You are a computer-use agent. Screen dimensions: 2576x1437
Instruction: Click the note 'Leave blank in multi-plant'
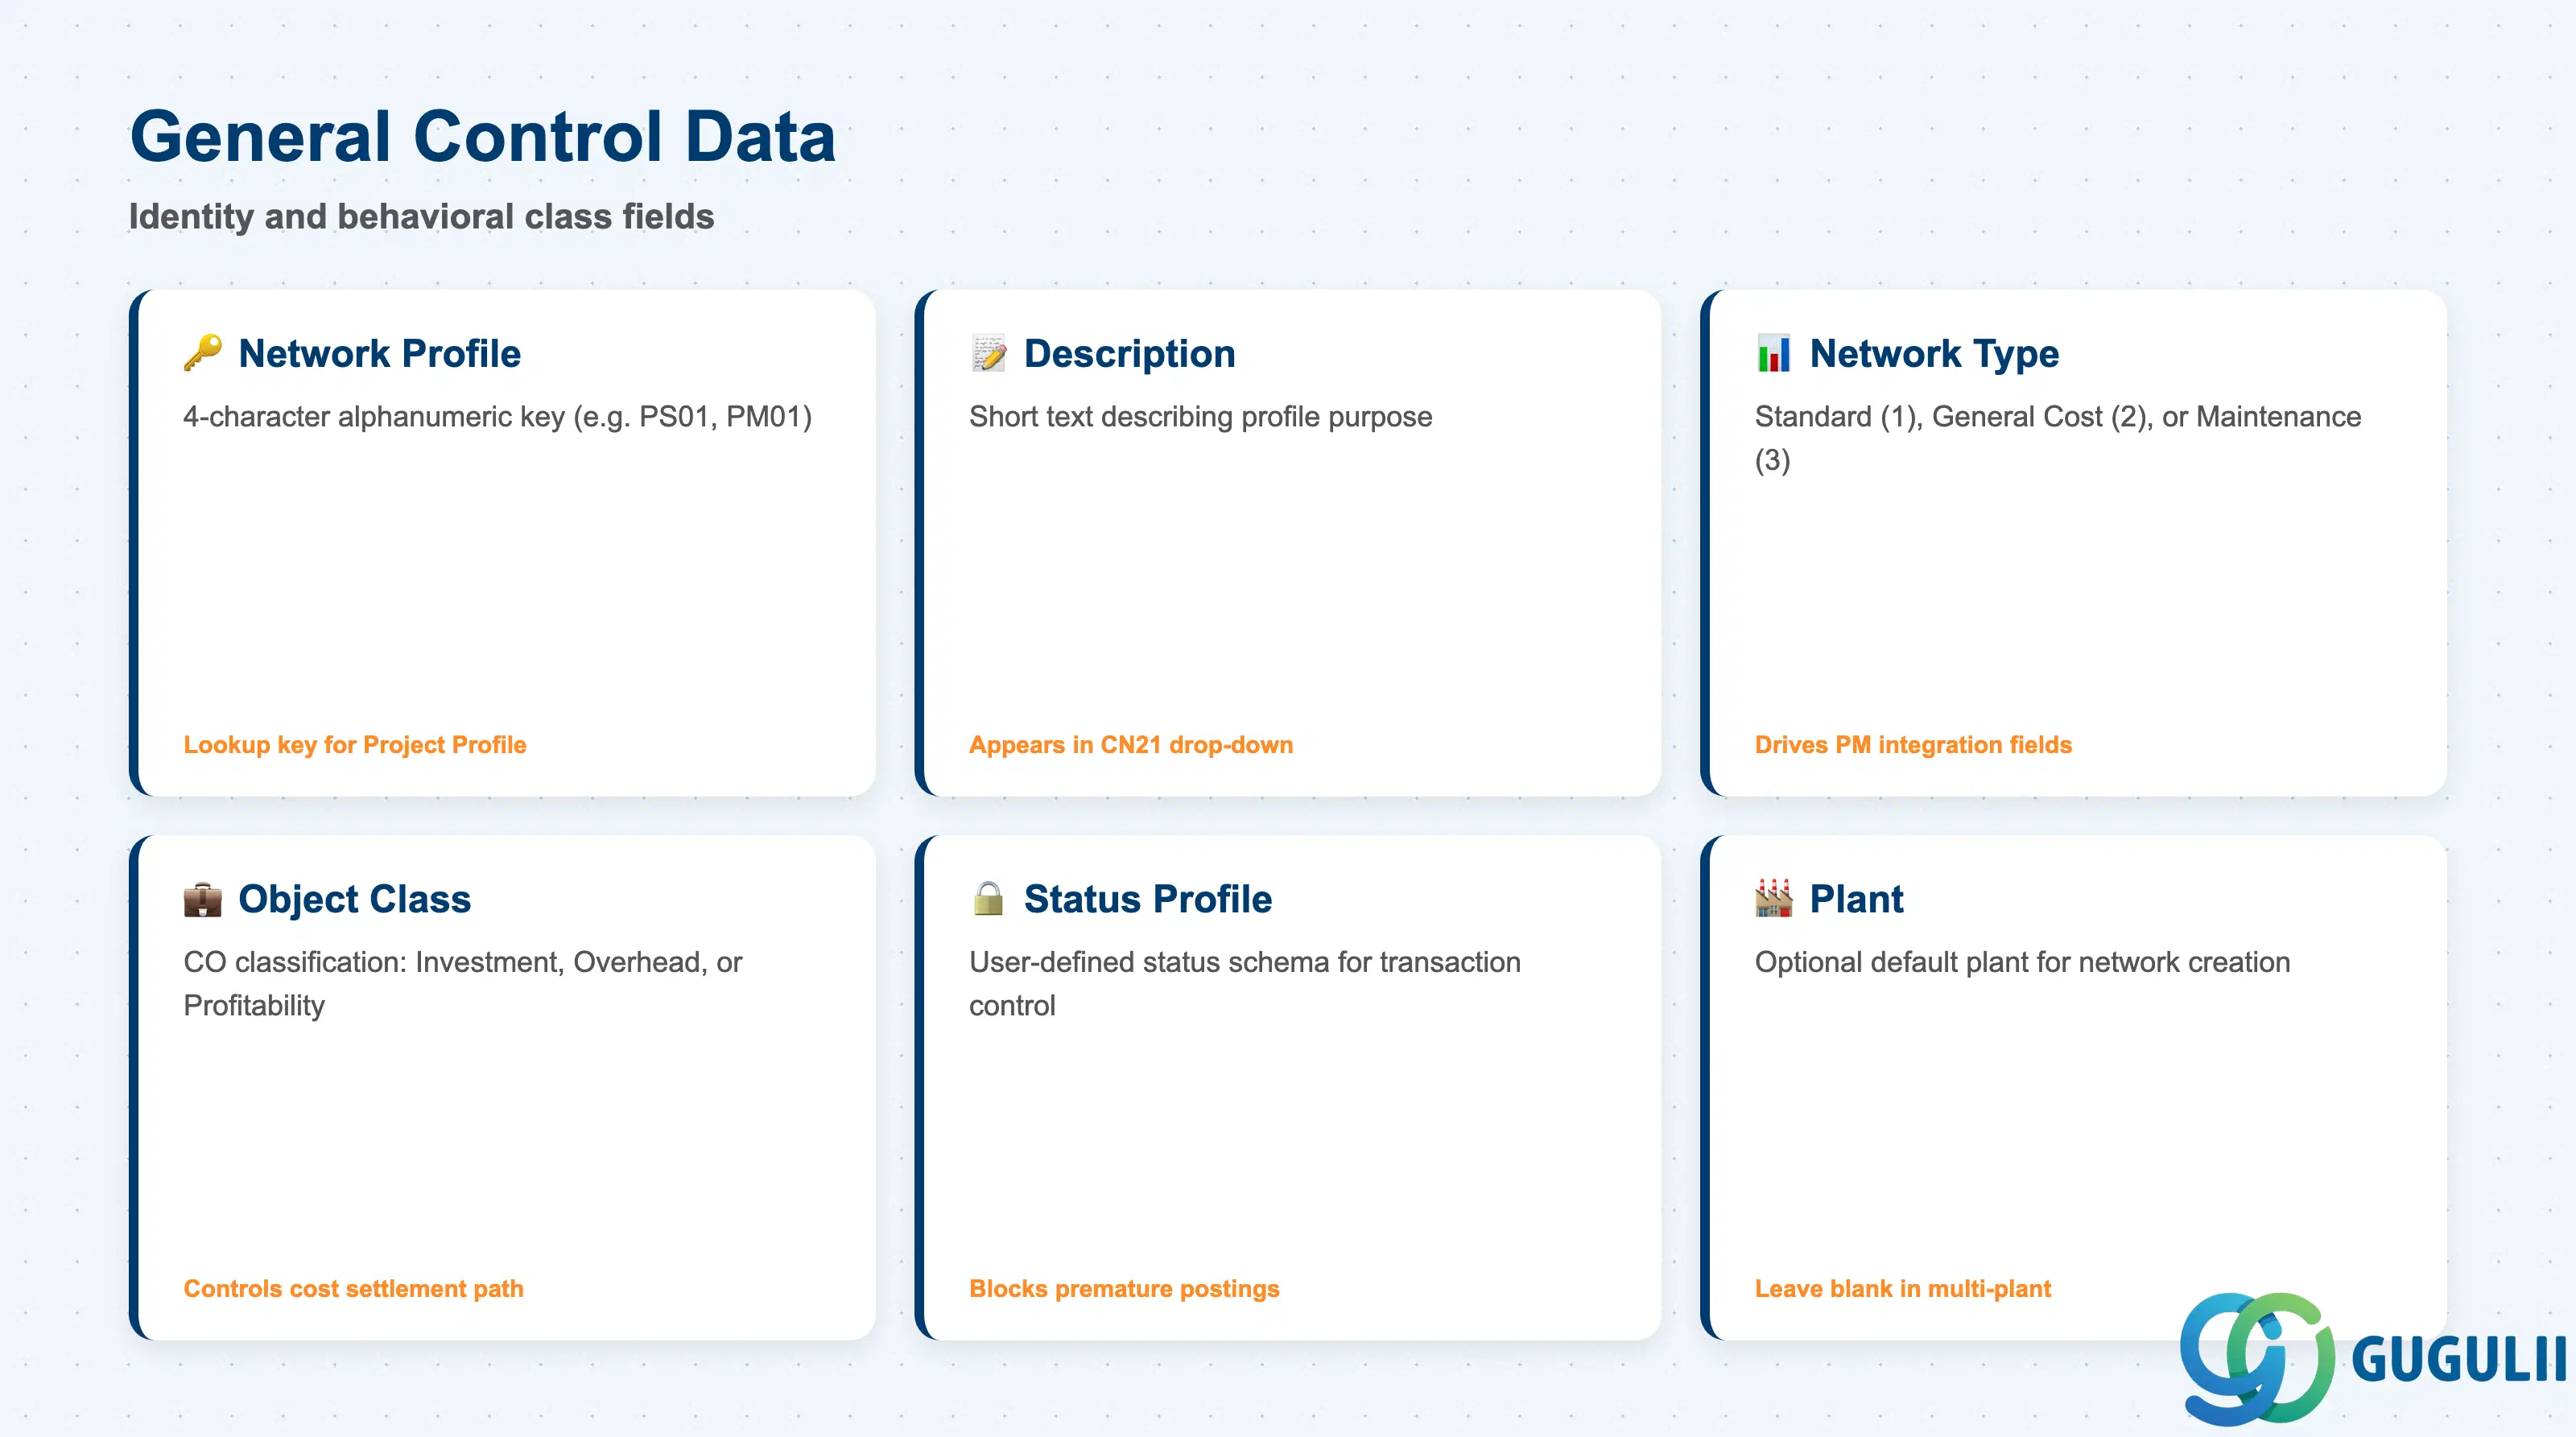coord(1902,1288)
